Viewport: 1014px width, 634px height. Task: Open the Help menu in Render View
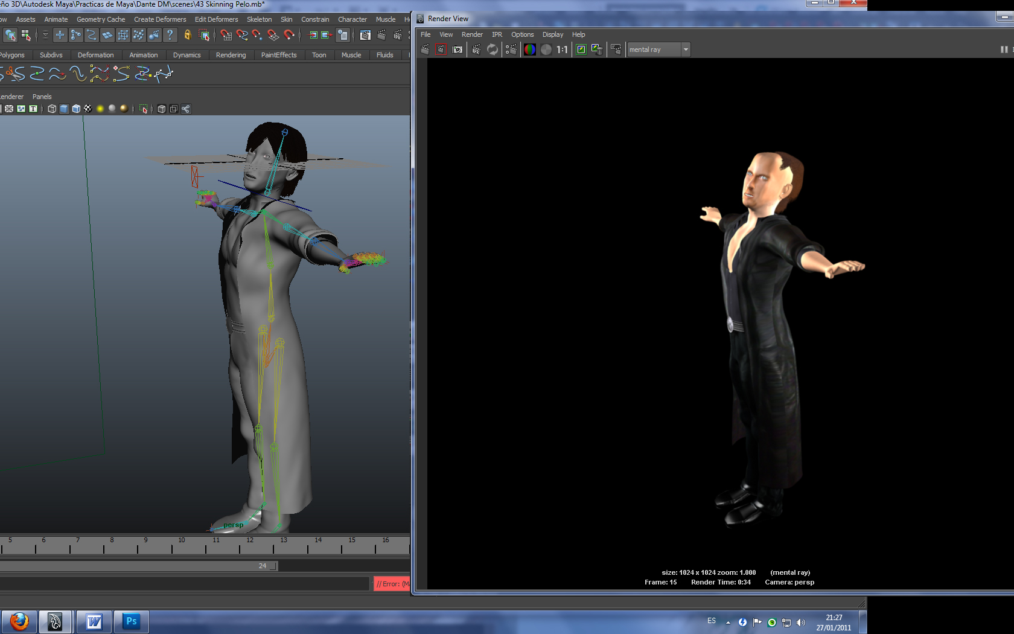[578, 34]
